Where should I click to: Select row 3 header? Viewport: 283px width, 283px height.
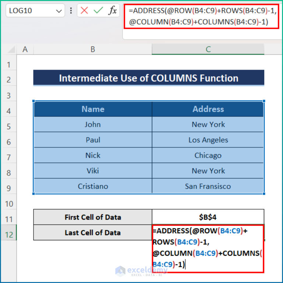(x=9, y=94)
